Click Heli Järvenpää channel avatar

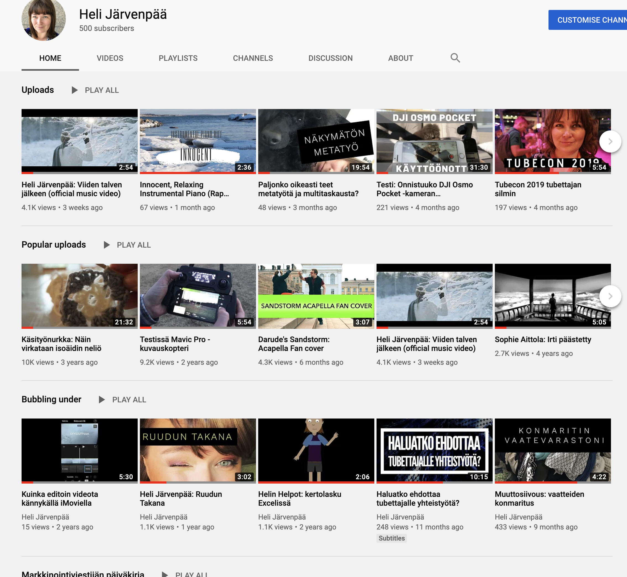coord(43,19)
